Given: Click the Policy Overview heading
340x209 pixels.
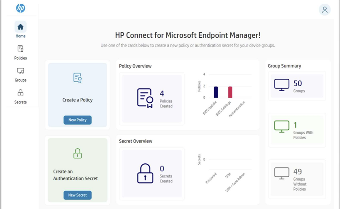Looking at the screenshot, I should [x=135, y=66].
